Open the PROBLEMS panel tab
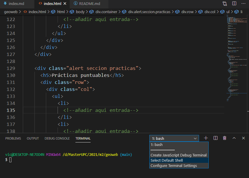Image resolution: width=249 pixels, height=178 pixels. tap(13, 138)
